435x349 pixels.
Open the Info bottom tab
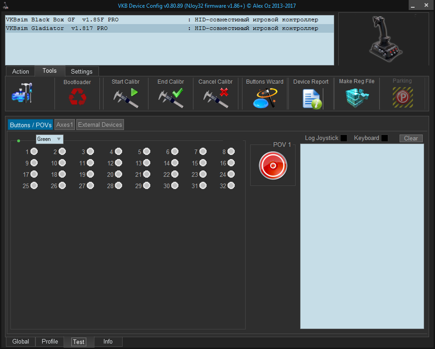coord(108,342)
